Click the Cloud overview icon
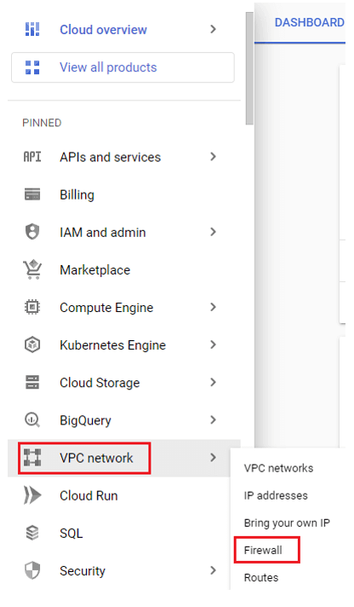This screenshot has height=607, width=354. tap(32, 30)
